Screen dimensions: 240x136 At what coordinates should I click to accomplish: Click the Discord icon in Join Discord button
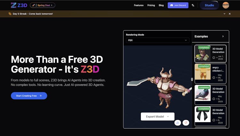pyautogui.click(x=172, y=5)
